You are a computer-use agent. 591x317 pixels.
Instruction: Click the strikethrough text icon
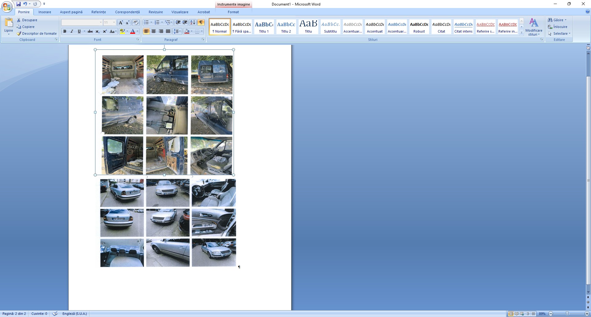tap(90, 31)
